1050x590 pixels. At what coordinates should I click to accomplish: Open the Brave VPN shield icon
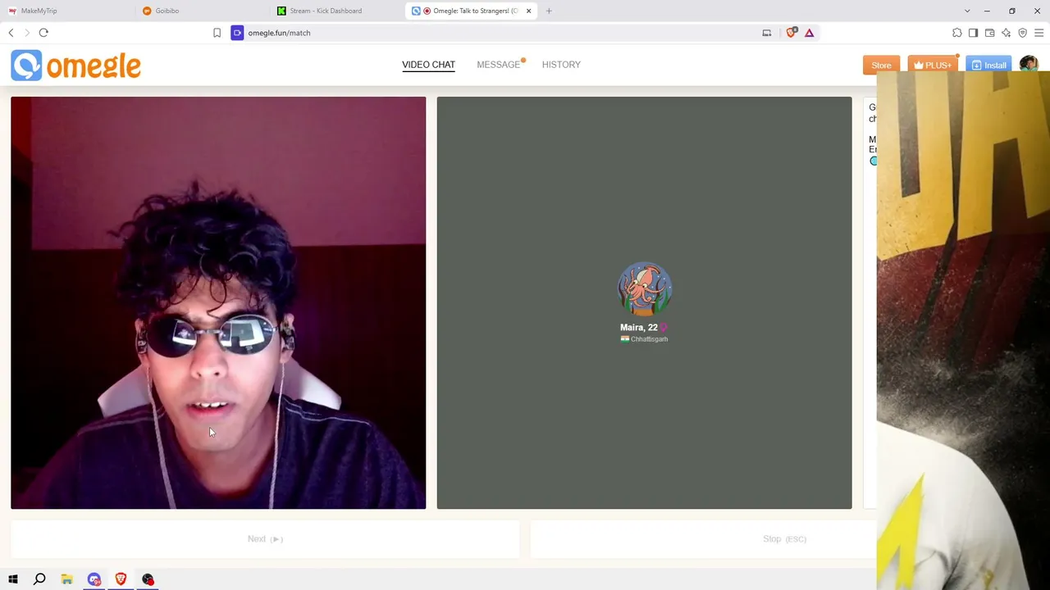(1023, 33)
